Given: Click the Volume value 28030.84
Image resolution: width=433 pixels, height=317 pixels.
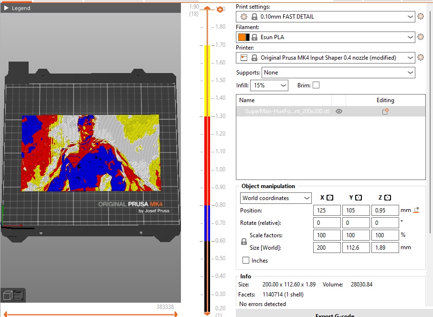Looking at the screenshot, I should (x=361, y=285).
